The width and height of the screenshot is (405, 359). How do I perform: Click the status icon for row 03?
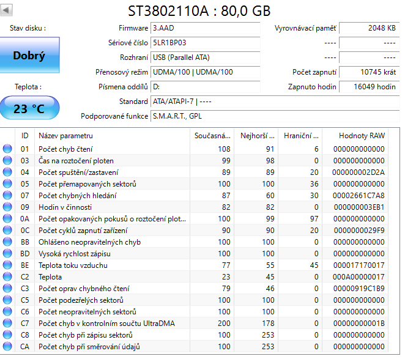(7, 161)
